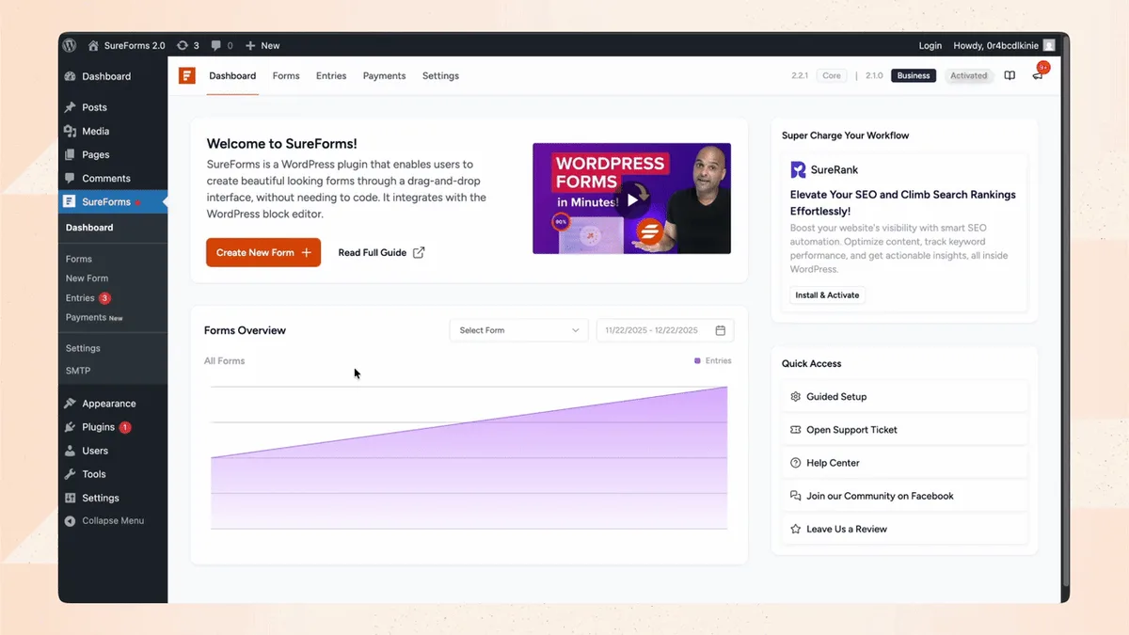1129x635 pixels.
Task: Open SMTP submenu item
Action: [x=78, y=371]
